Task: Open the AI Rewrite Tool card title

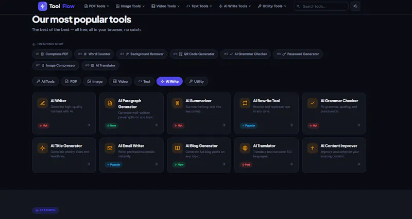Action: [x=266, y=101]
